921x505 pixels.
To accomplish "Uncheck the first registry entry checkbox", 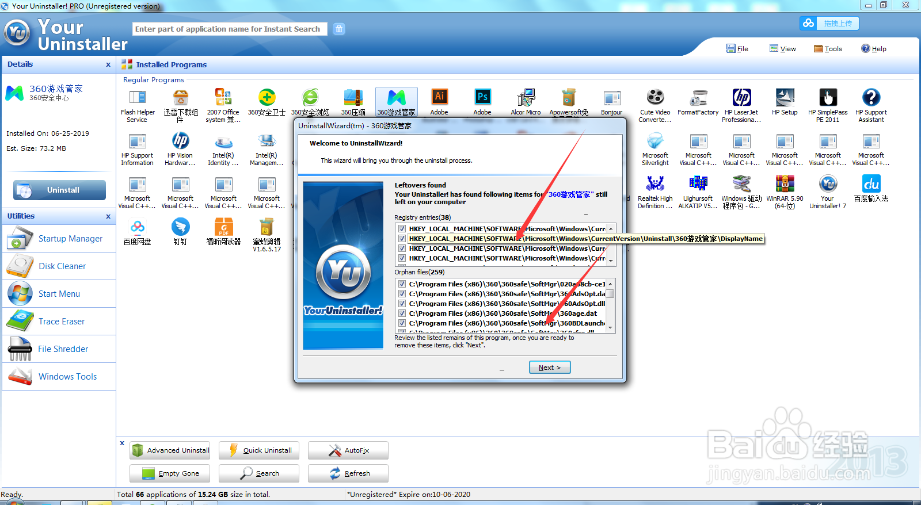I will click(402, 229).
